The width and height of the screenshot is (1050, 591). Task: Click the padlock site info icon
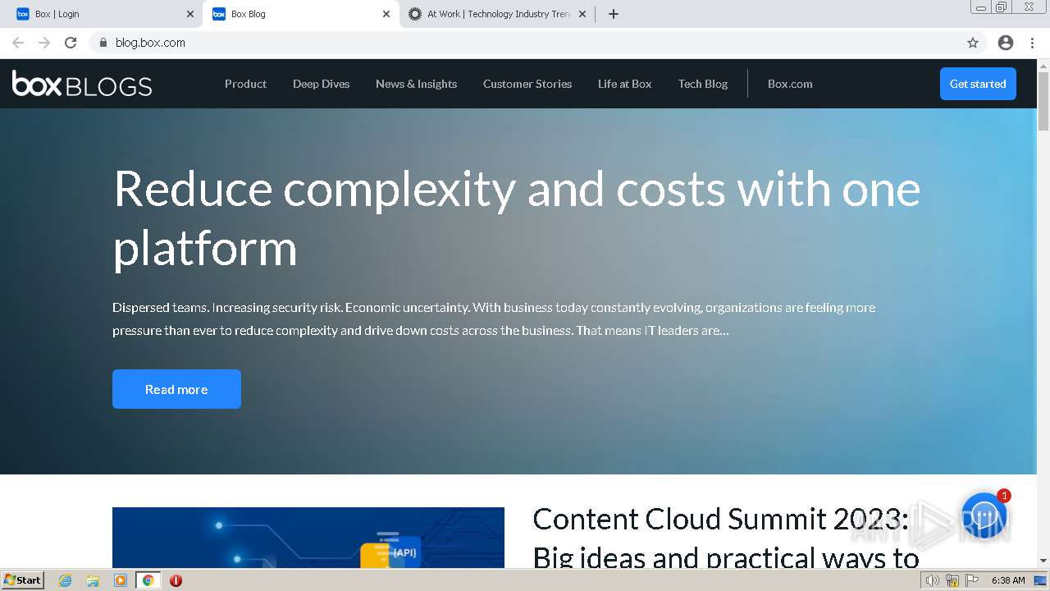pyautogui.click(x=103, y=43)
